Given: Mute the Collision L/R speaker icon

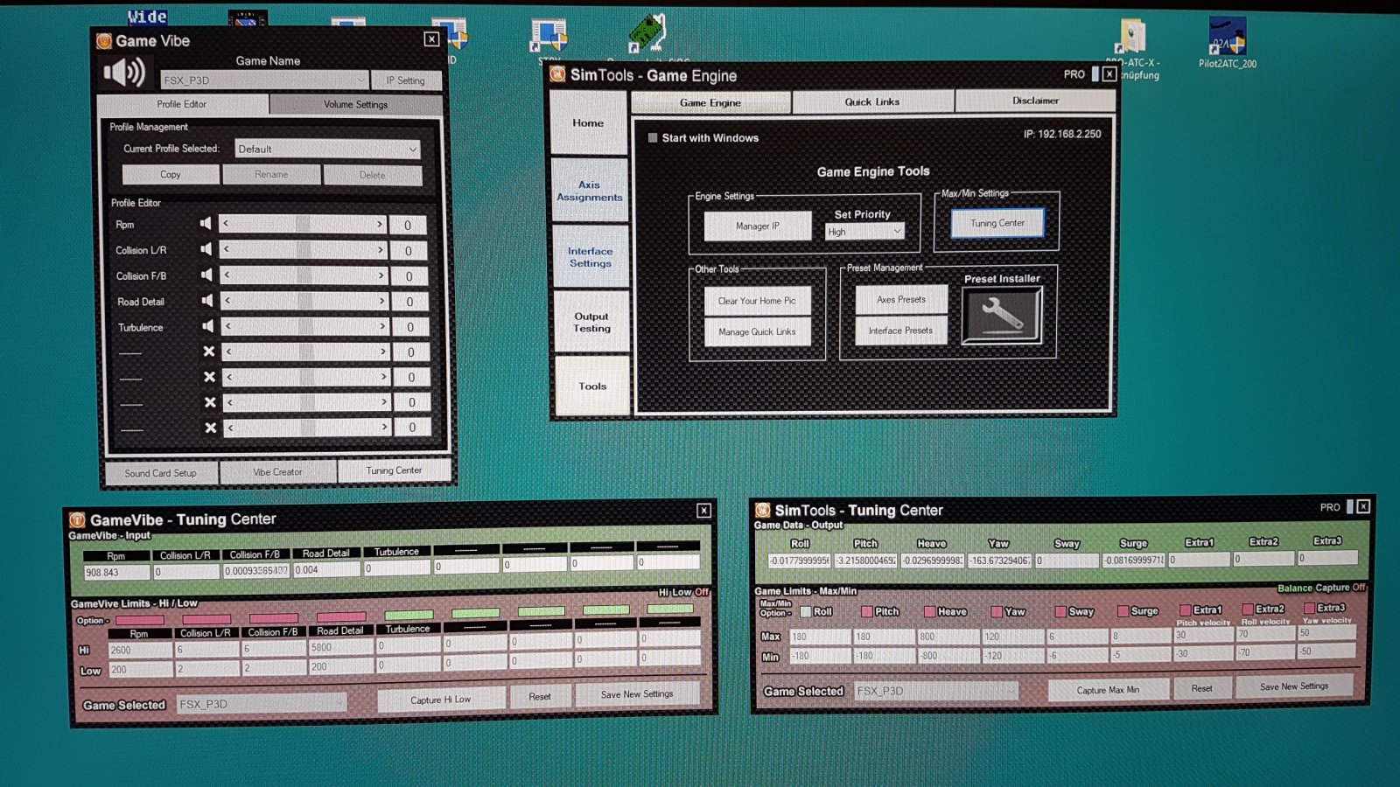Looking at the screenshot, I should pyautogui.click(x=206, y=249).
